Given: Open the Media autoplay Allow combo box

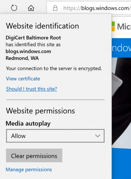Looking at the screenshot, I should (x=55, y=136).
